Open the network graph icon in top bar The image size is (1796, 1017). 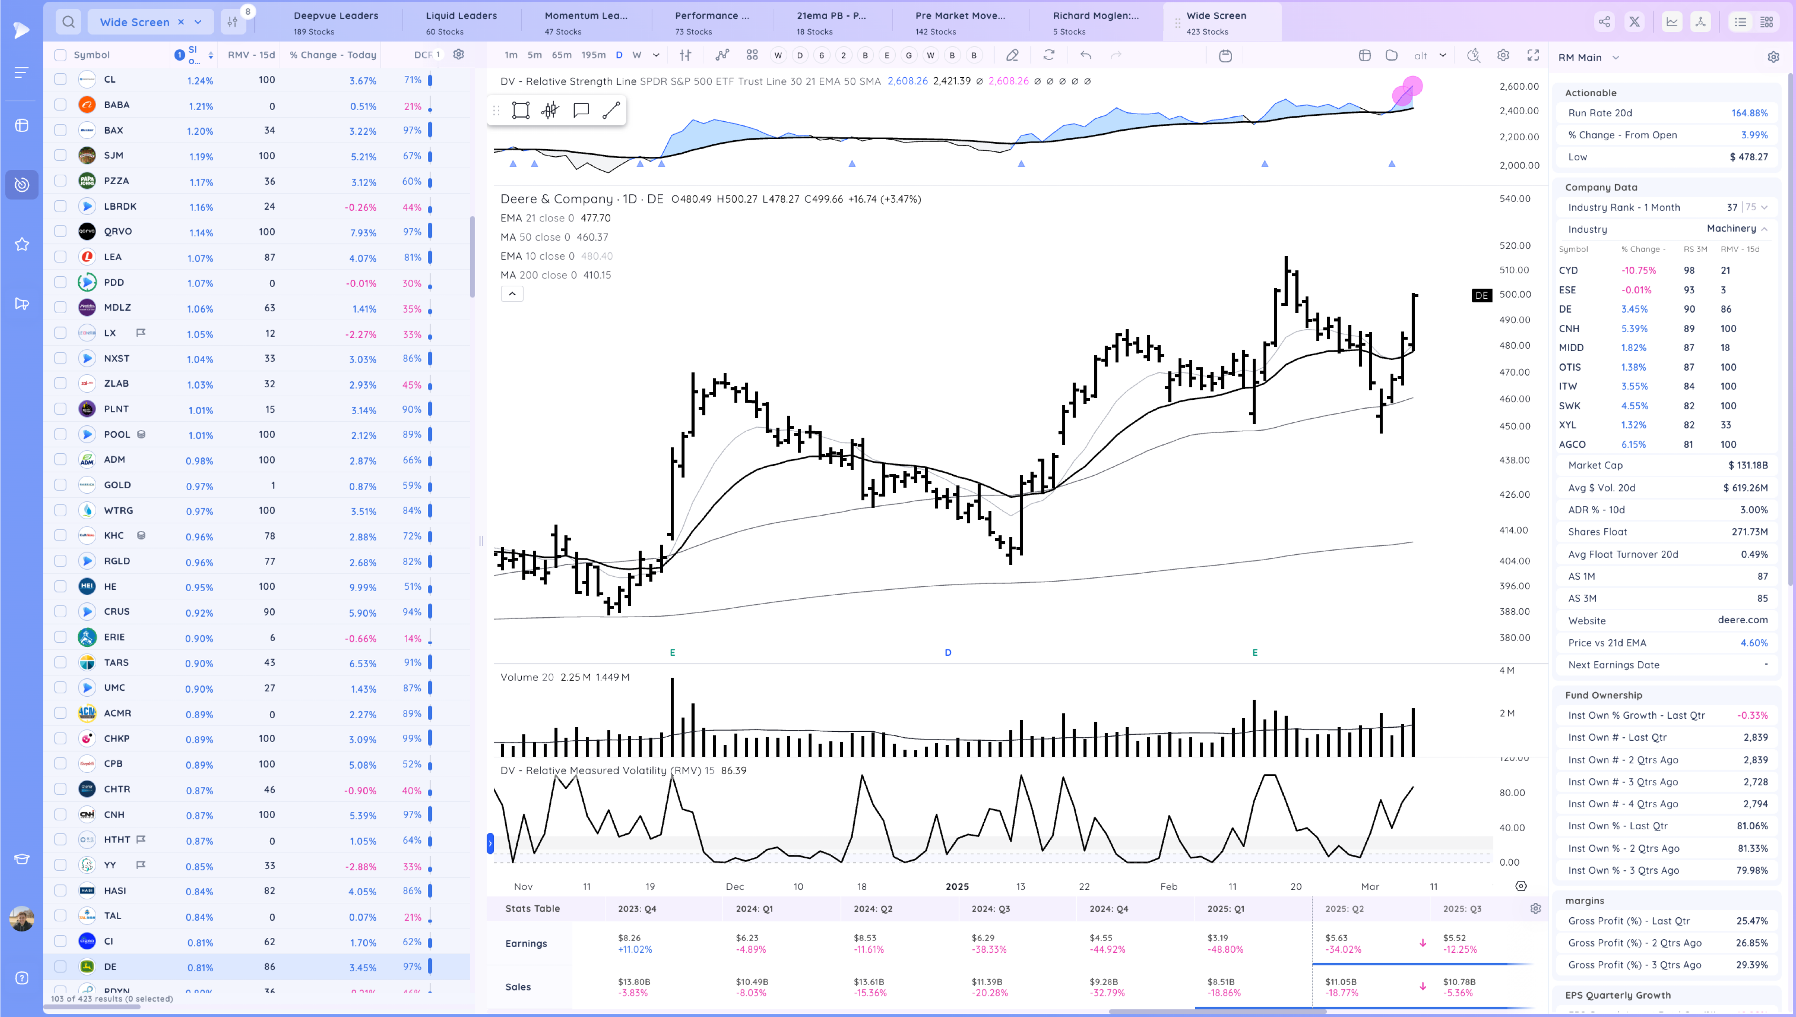click(x=1700, y=22)
